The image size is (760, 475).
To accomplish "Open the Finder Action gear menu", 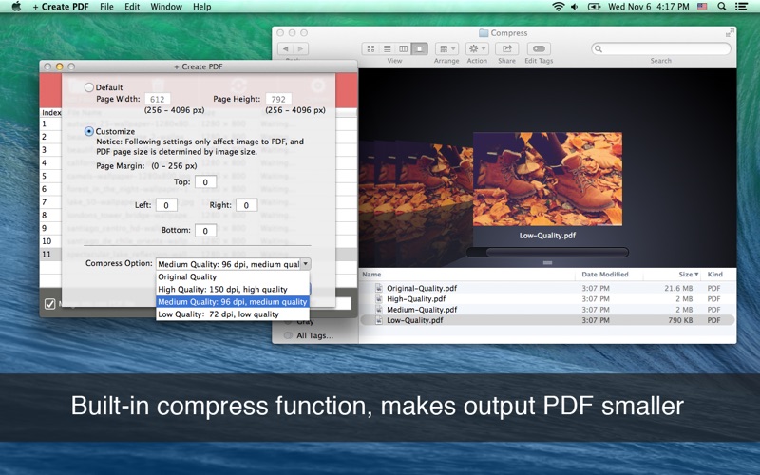I will (x=477, y=48).
